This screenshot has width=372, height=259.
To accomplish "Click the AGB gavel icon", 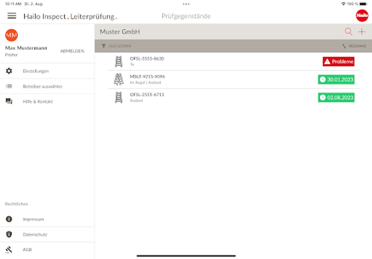I will tap(9, 250).
